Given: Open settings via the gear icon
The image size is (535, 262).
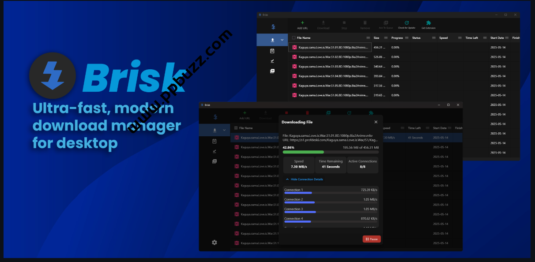Looking at the screenshot, I should coord(215,242).
